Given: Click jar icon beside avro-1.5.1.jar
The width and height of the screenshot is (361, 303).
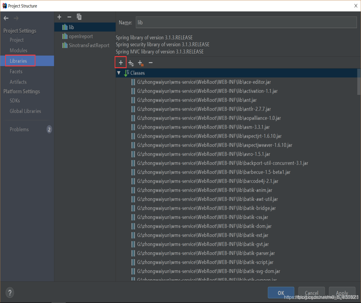Looking at the screenshot, I should point(133,154).
